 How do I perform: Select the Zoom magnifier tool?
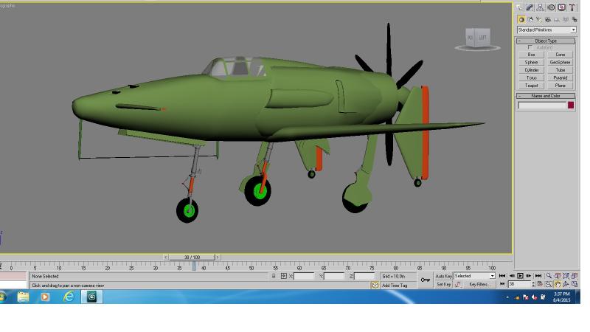549,276
